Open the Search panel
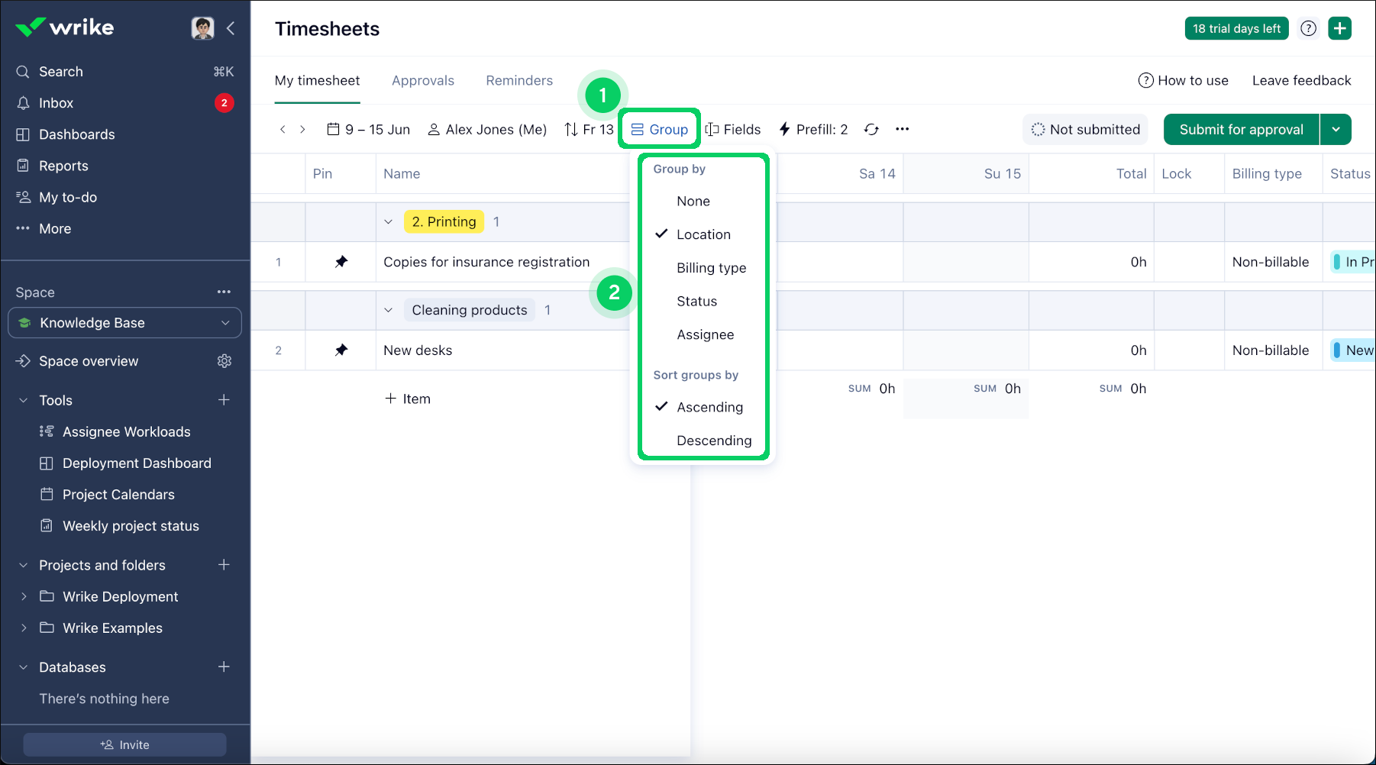The height and width of the screenshot is (765, 1376). tap(60, 71)
